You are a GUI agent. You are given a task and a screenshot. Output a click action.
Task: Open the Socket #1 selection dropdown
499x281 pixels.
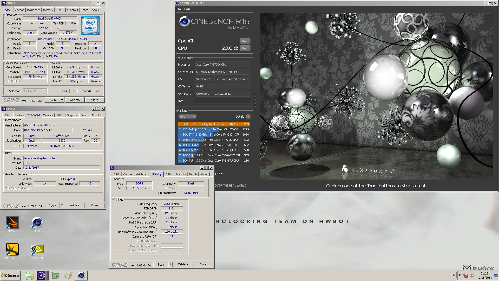[35, 91]
